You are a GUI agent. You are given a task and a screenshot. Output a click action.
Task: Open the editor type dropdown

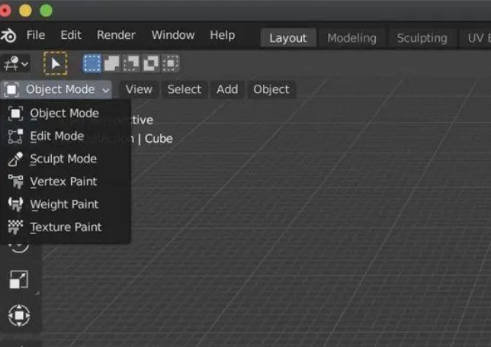pos(15,63)
